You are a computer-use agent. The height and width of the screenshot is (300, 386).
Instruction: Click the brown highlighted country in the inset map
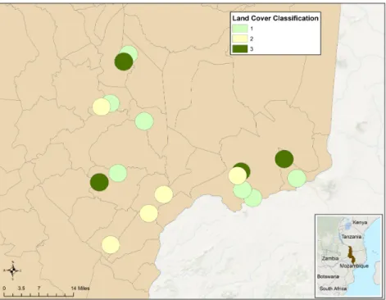351,254
